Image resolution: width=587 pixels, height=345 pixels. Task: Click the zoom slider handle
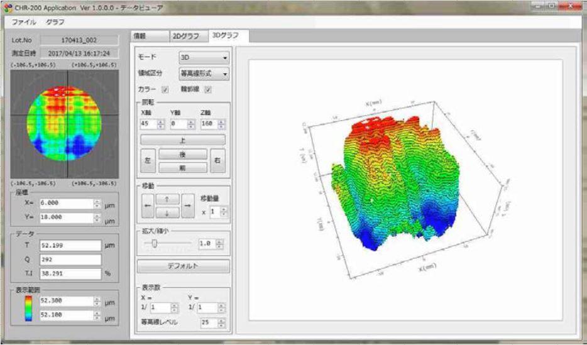pyautogui.click(x=155, y=243)
